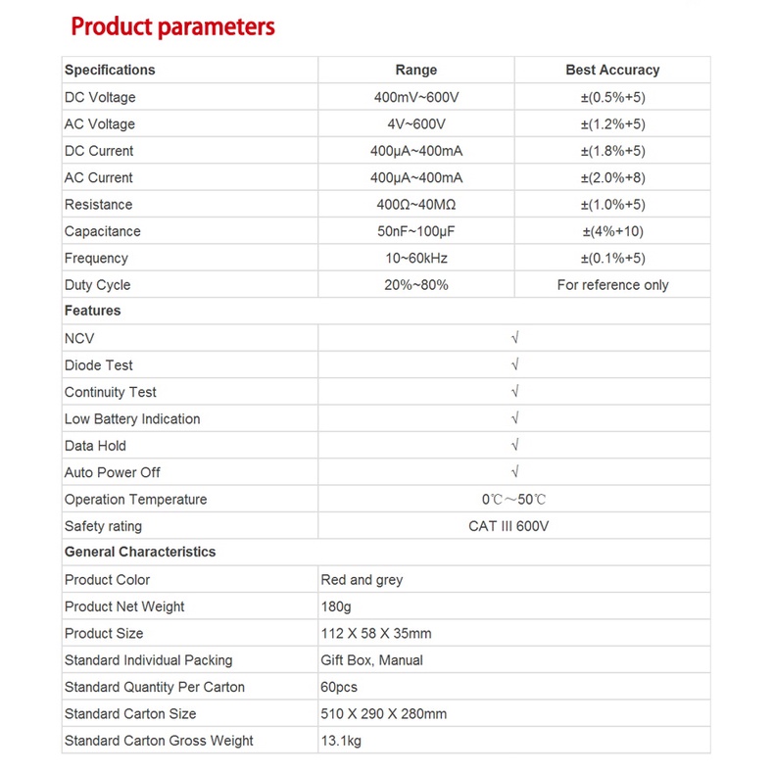The image size is (774, 774).
Task: Click the Product Size 112 X 58 X 35mm value
Action: point(376,633)
